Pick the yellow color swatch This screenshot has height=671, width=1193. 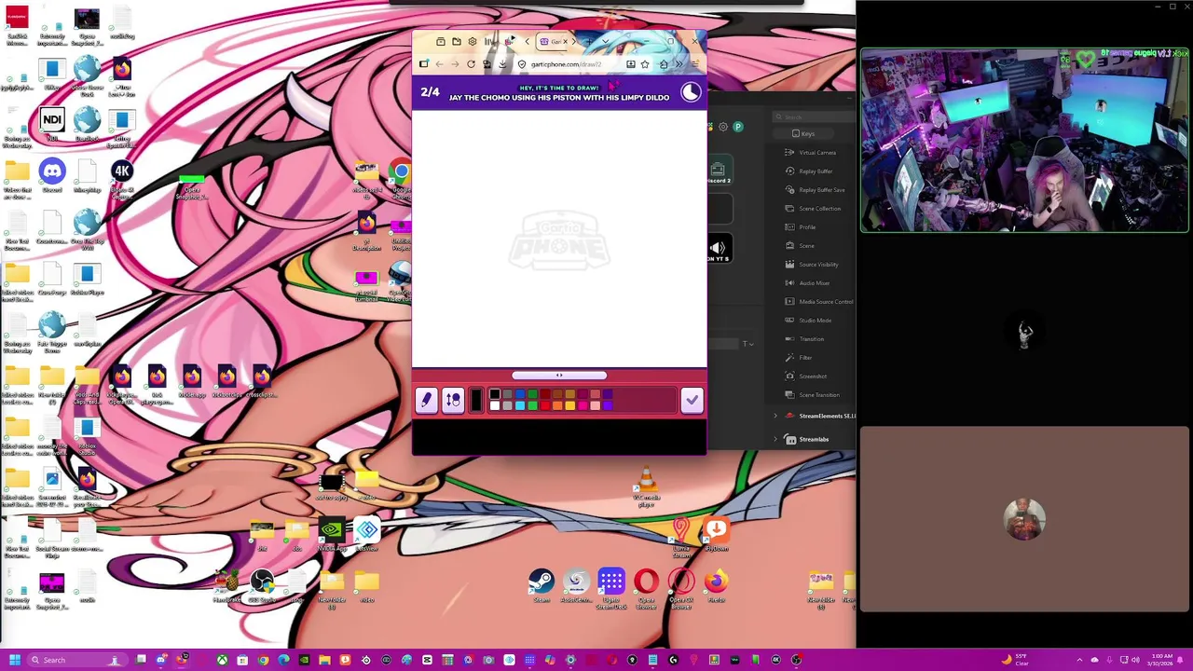(570, 405)
